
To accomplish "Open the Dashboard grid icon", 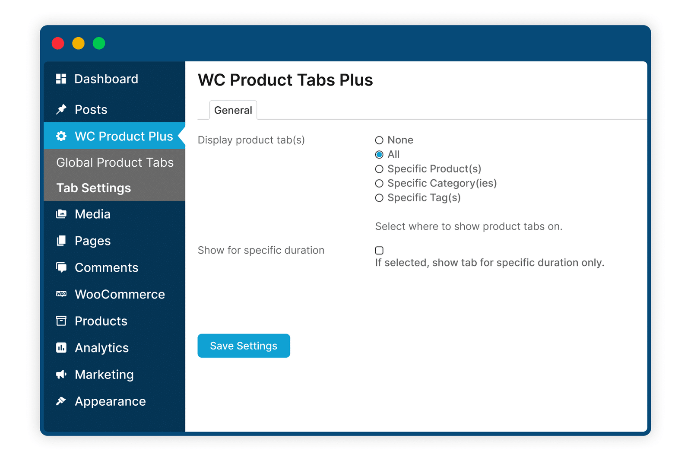I will (61, 79).
